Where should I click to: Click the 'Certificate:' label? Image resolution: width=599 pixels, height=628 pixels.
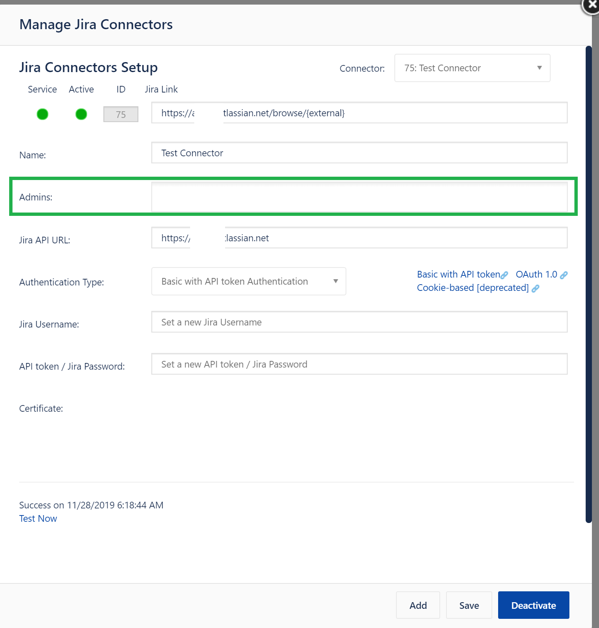tap(41, 408)
